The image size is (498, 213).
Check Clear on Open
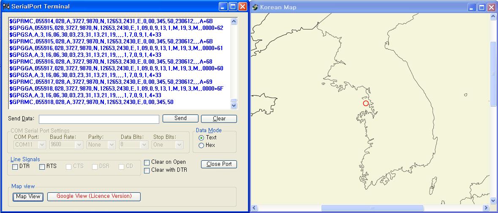pos(147,162)
